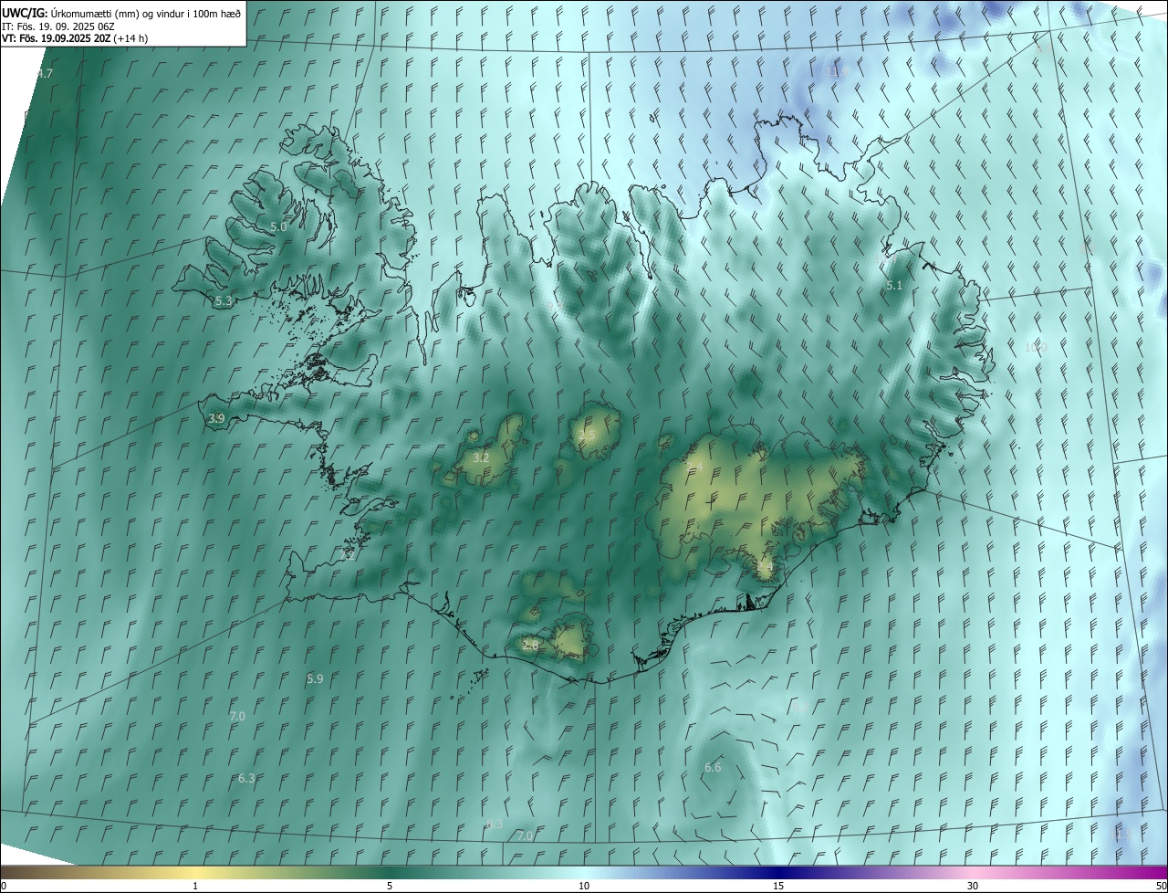Click the 4.7 value label on the map

(45, 73)
